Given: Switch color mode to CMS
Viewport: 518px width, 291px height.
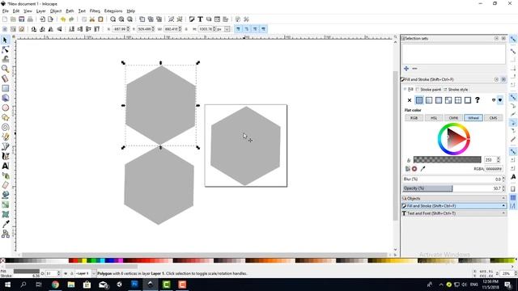Looking at the screenshot, I should [x=493, y=118].
